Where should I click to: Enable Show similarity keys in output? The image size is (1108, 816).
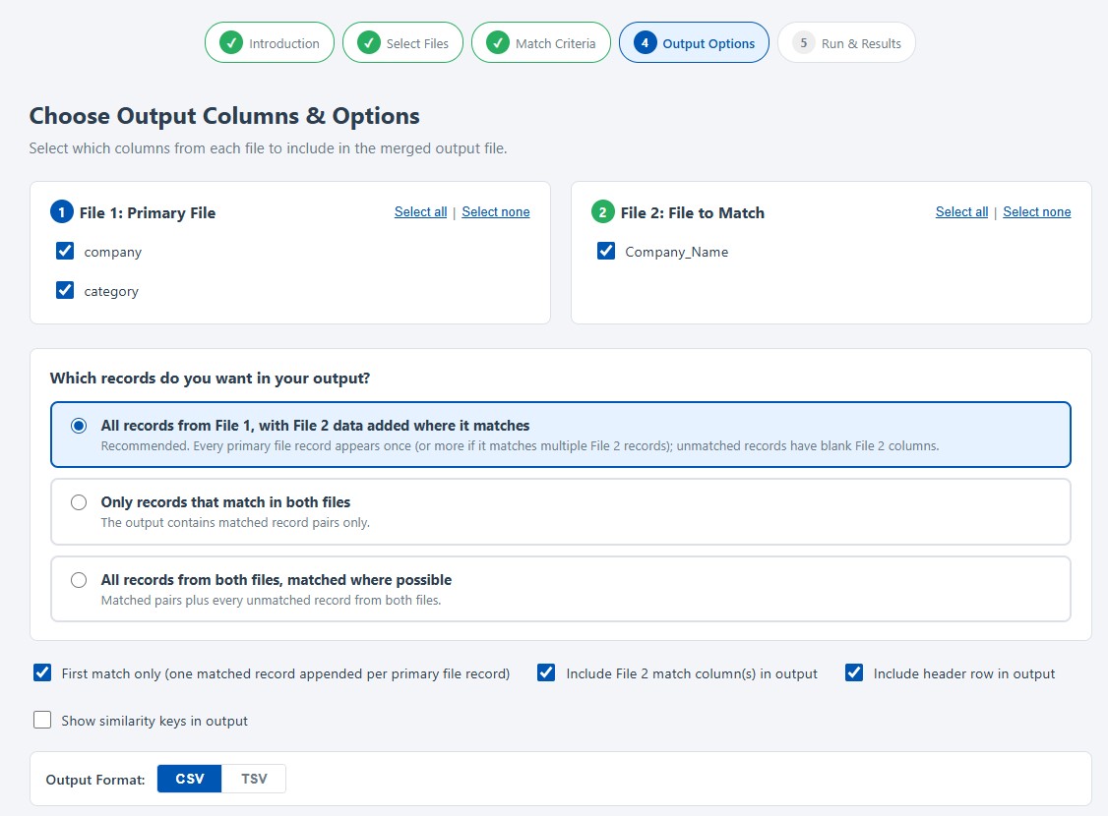click(42, 720)
